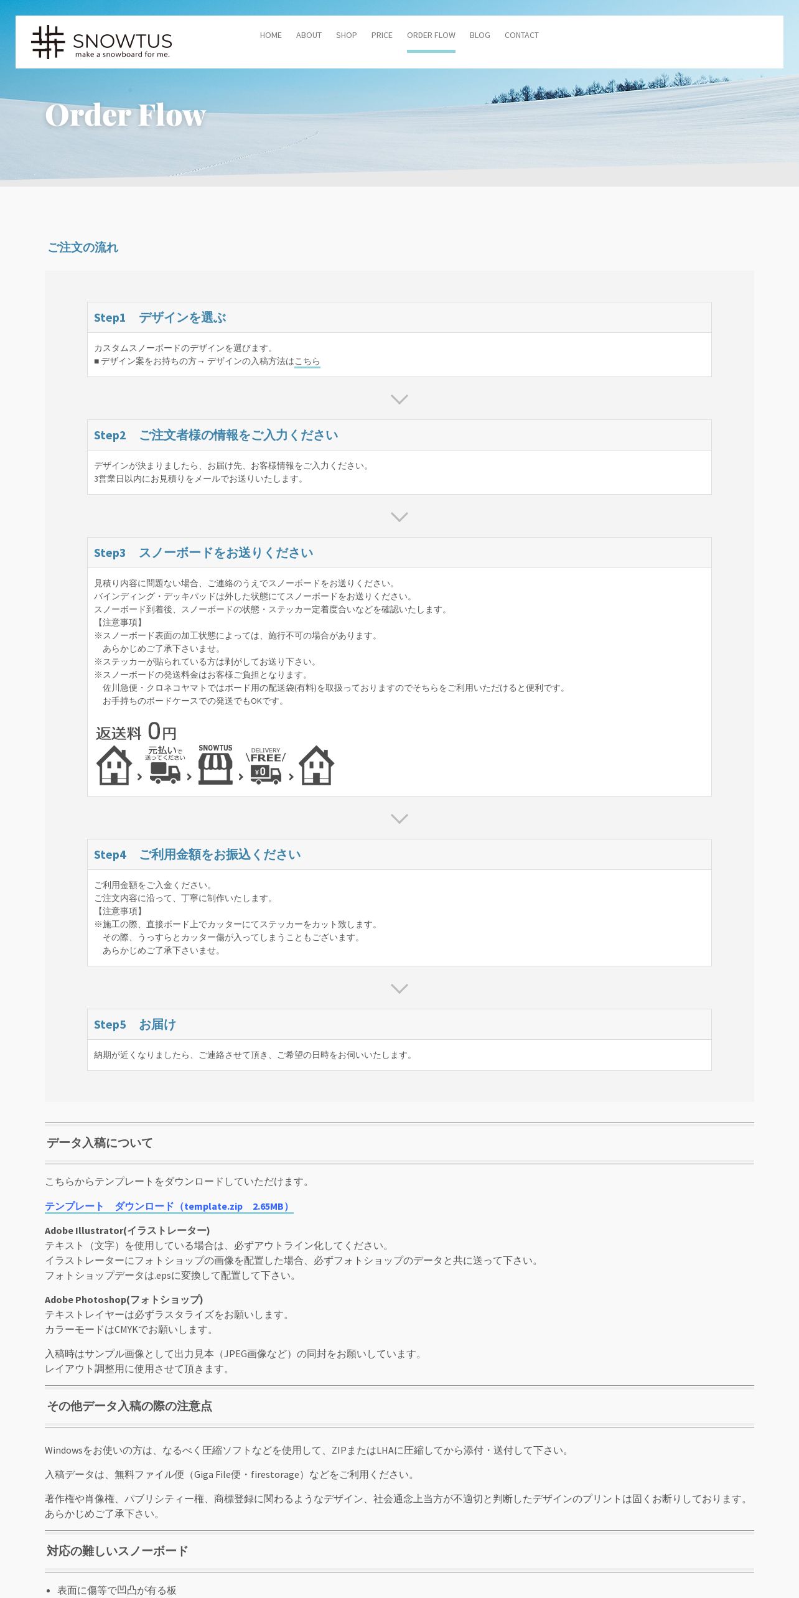Follow the こちら design submission link
Image resolution: width=799 pixels, height=1598 pixels.
[307, 362]
